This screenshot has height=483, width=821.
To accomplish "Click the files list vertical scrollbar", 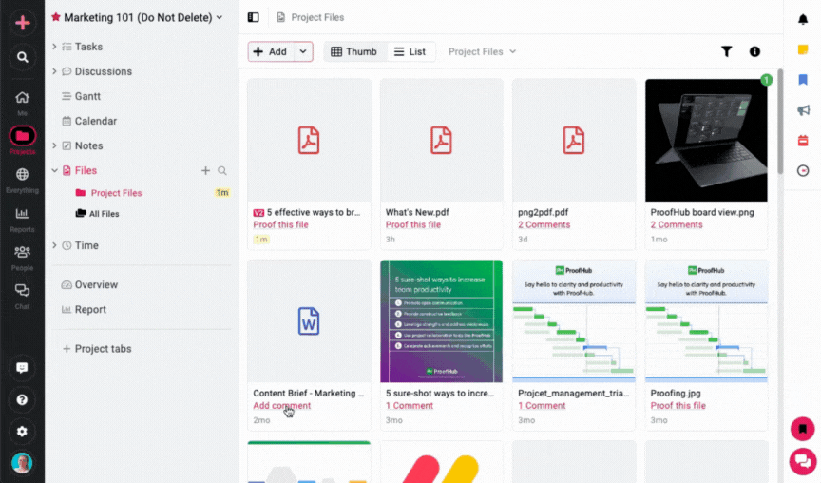I will tap(780, 122).
